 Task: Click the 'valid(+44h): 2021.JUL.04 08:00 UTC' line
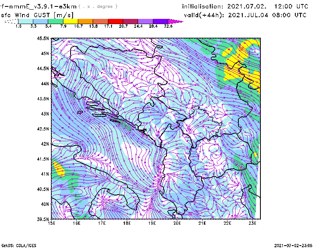tap(245, 15)
